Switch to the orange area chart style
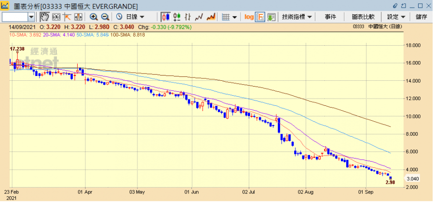The width and height of the screenshot is (434, 202). (210, 17)
